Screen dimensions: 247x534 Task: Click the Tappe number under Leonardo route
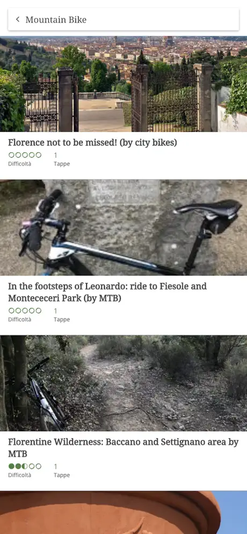(56, 311)
